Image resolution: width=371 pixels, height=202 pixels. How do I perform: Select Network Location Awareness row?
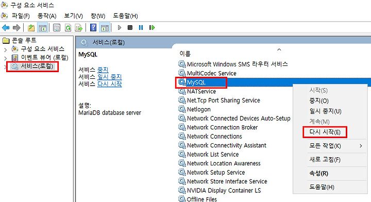pyautogui.click(x=224, y=163)
